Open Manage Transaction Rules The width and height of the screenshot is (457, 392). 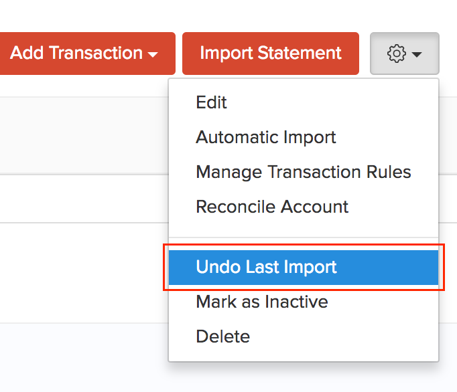[303, 172]
